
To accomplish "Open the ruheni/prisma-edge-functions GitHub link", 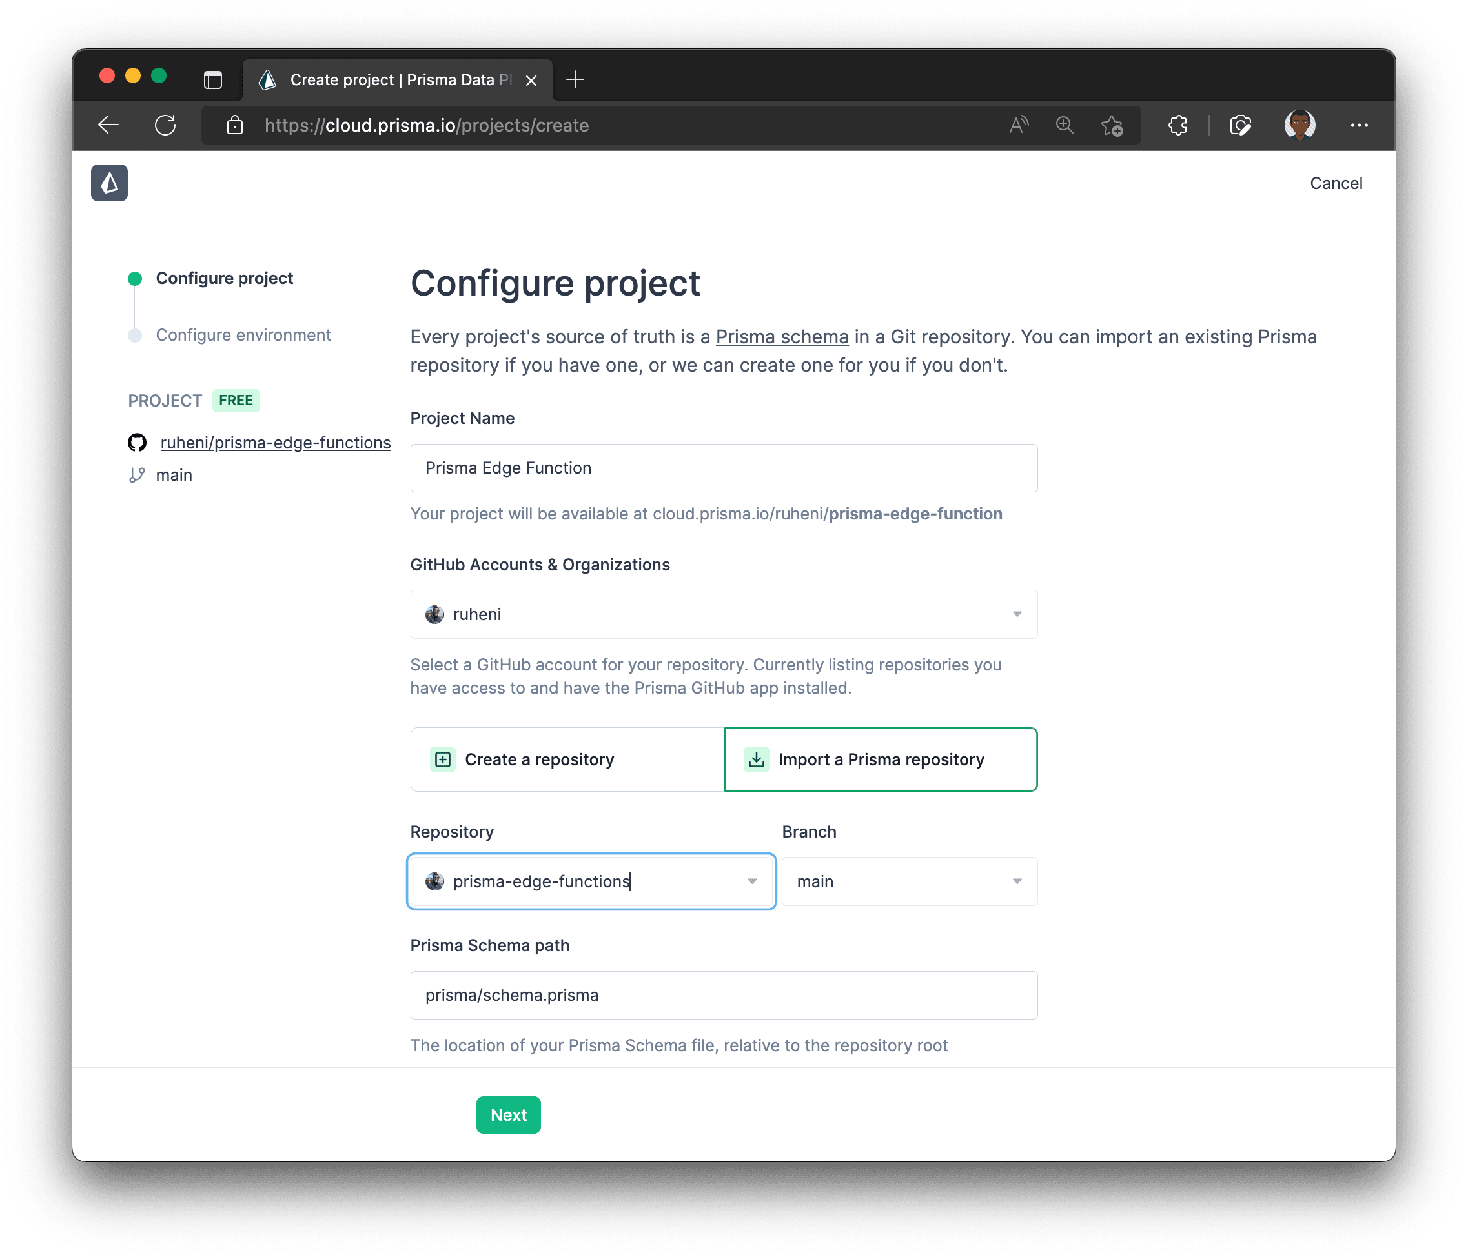I will click(x=276, y=443).
